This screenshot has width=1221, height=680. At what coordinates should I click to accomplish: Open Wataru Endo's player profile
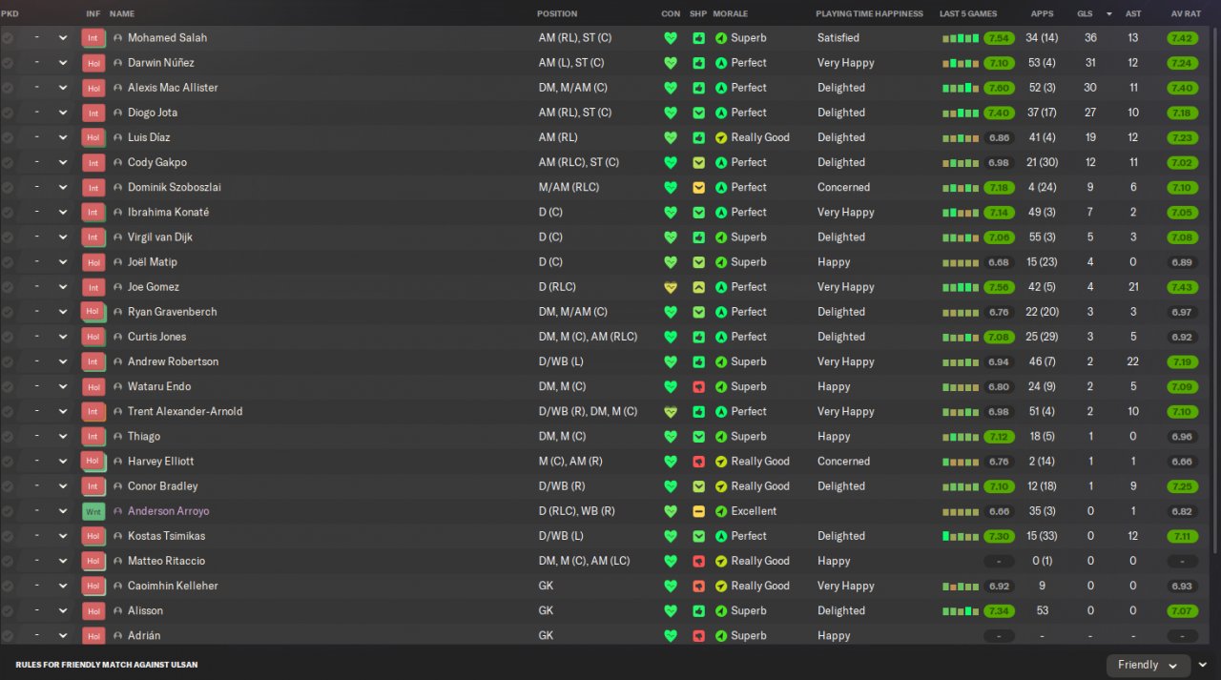point(159,387)
